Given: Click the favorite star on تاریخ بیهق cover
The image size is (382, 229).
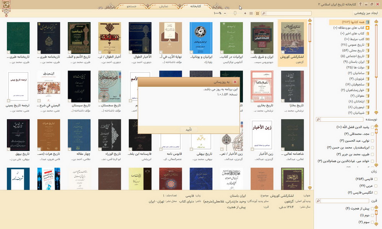Looking at the screenshot, I should 8,149.
